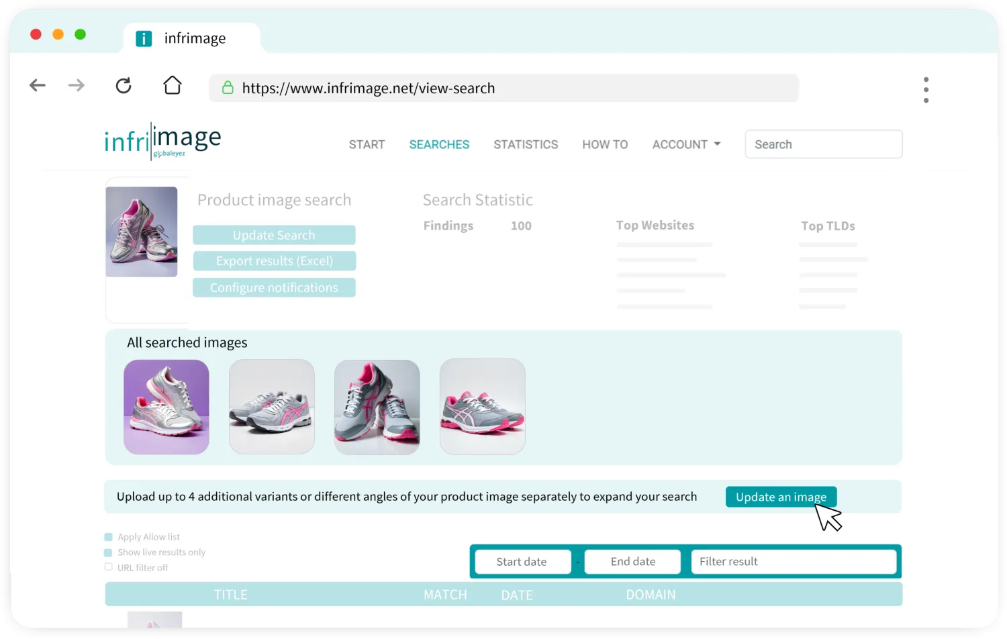Click the green padlock security icon
The image size is (1007, 639).
click(x=228, y=88)
